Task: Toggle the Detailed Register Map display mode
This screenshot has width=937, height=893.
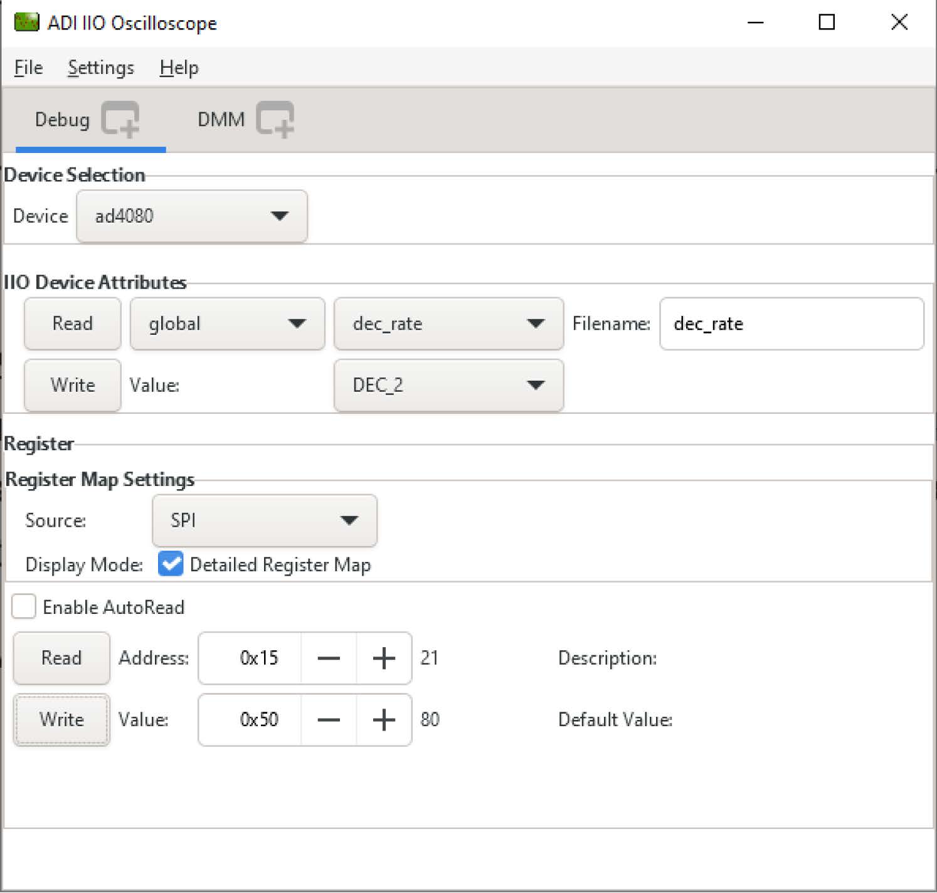Action: point(170,564)
